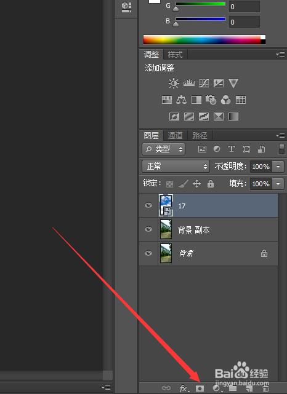The height and width of the screenshot is (394, 287).
Task: Create new fill or adjustment layer
Action: (x=217, y=388)
